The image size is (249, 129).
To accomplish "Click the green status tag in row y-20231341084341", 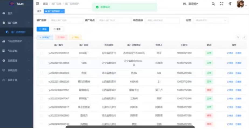I will coord(209,53).
